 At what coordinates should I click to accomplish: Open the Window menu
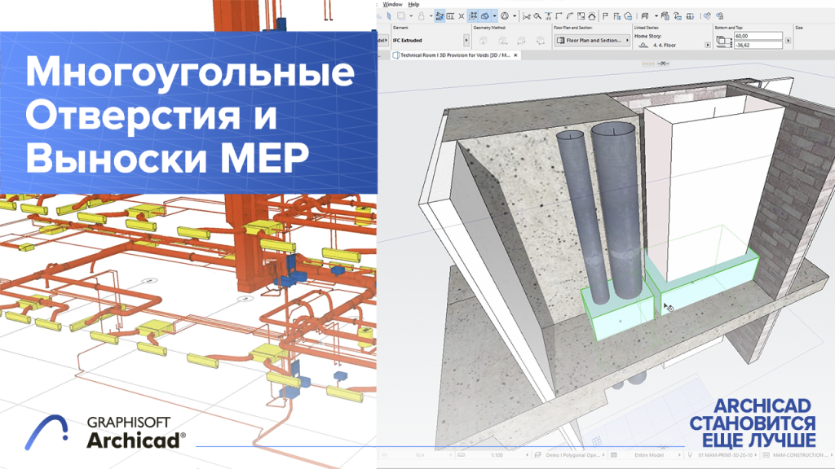coord(392,4)
